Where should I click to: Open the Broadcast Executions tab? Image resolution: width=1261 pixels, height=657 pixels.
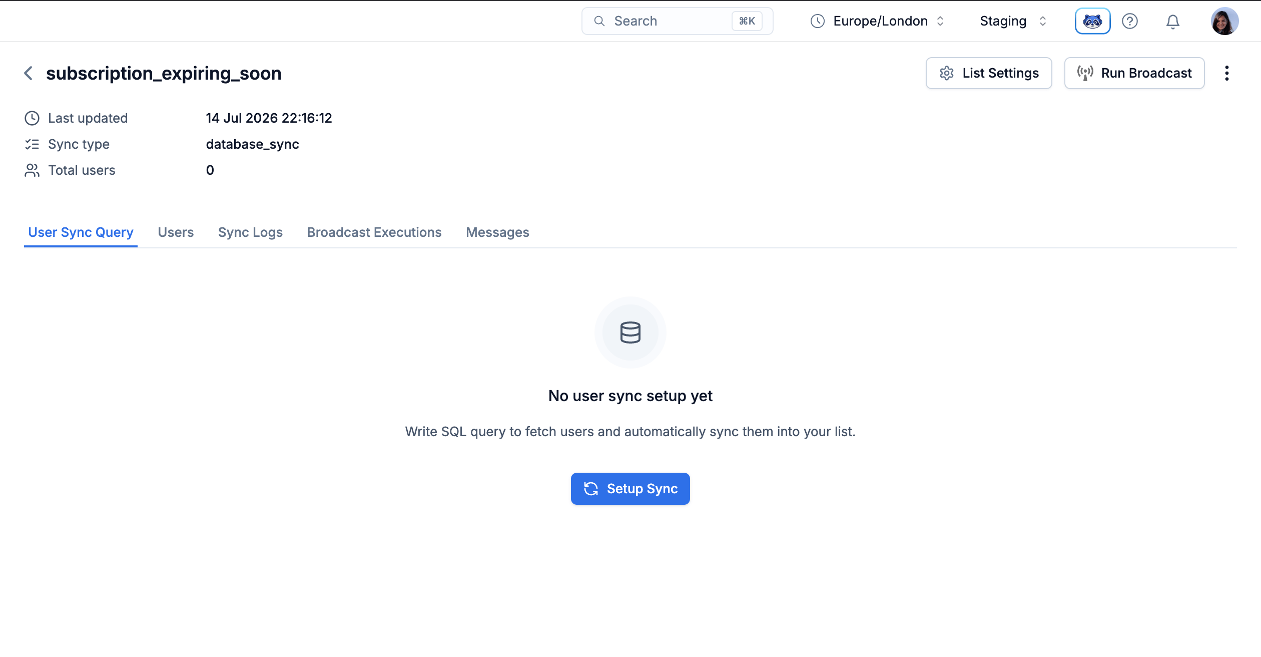(x=374, y=232)
